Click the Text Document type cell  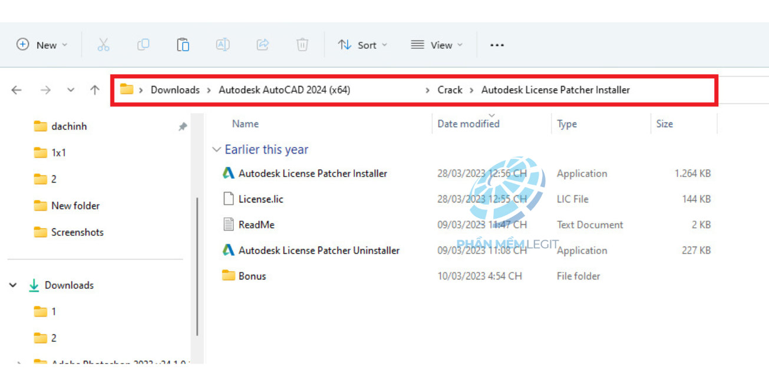[x=590, y=225]
